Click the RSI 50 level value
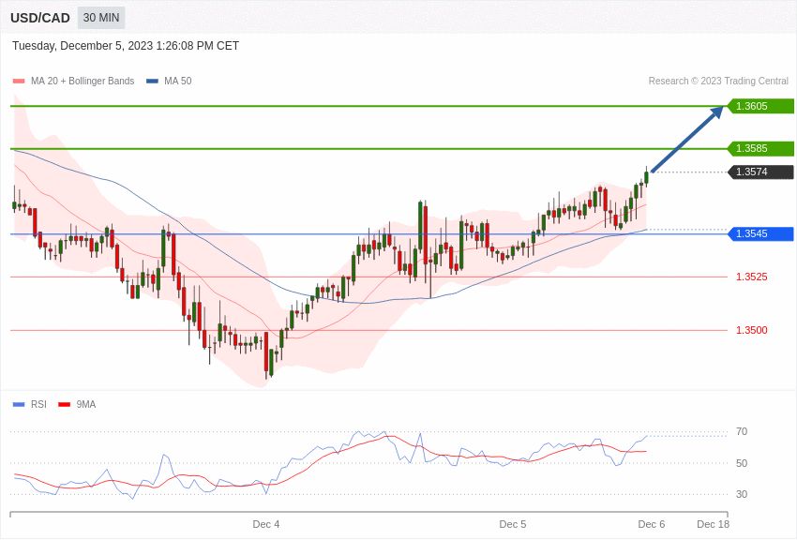The width and height of the screenshot is (797, 540). 742,463
